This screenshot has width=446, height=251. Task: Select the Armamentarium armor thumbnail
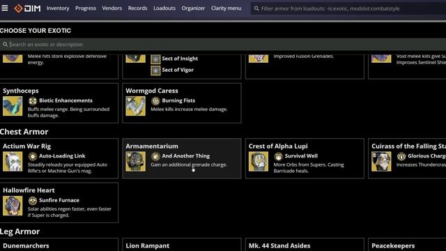(135, 161)
